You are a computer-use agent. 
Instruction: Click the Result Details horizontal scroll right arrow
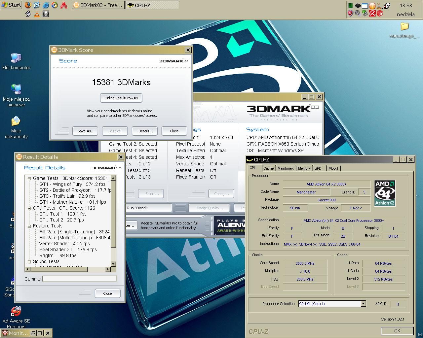coord(108,269)
